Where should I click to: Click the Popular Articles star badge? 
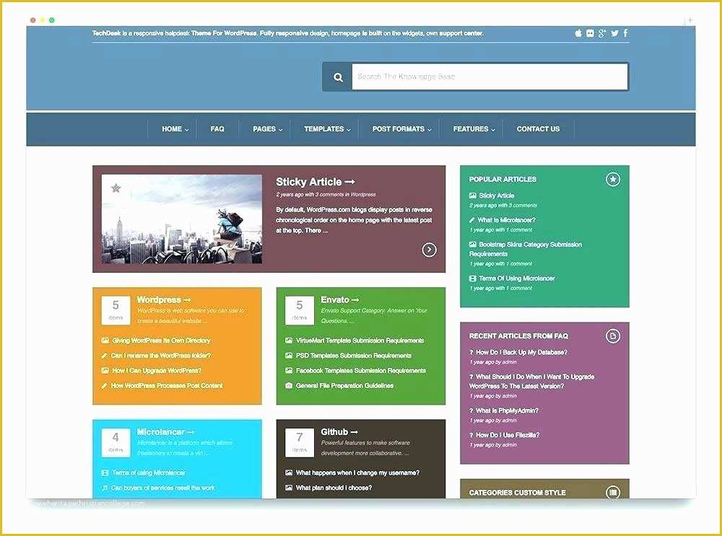tap(613, 179)
